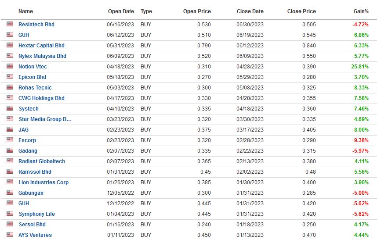Sort by the Name column header

tap(25, 11)
